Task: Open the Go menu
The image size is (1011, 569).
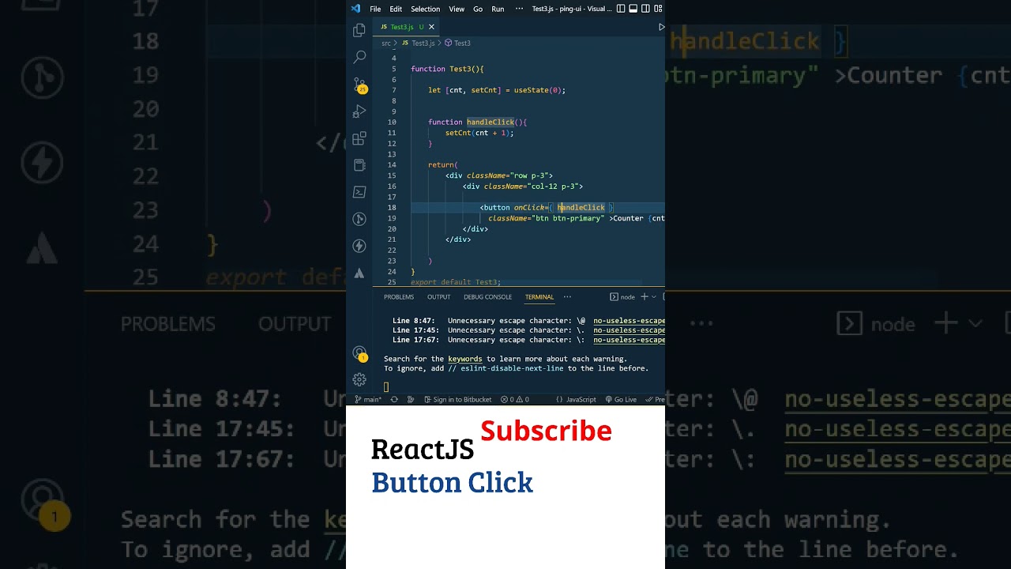Action: coord(478,9)
